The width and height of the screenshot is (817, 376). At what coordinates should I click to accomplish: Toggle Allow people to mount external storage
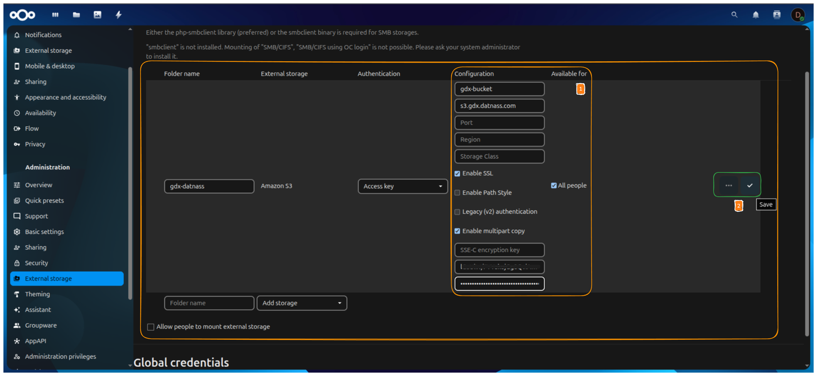coord(151,327)
